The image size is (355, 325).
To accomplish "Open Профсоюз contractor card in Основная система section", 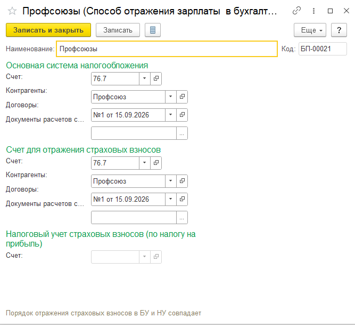I will pos(182,97).
